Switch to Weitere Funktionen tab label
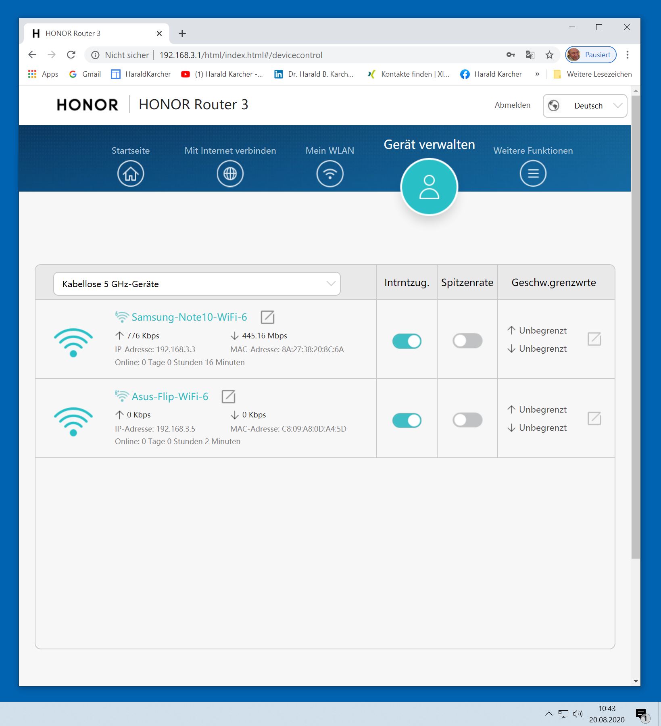 click(x=533, y=150)
